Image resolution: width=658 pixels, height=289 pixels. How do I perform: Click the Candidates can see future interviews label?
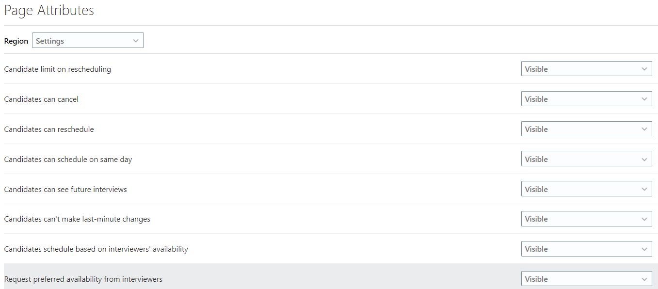(x=65, y=190)
